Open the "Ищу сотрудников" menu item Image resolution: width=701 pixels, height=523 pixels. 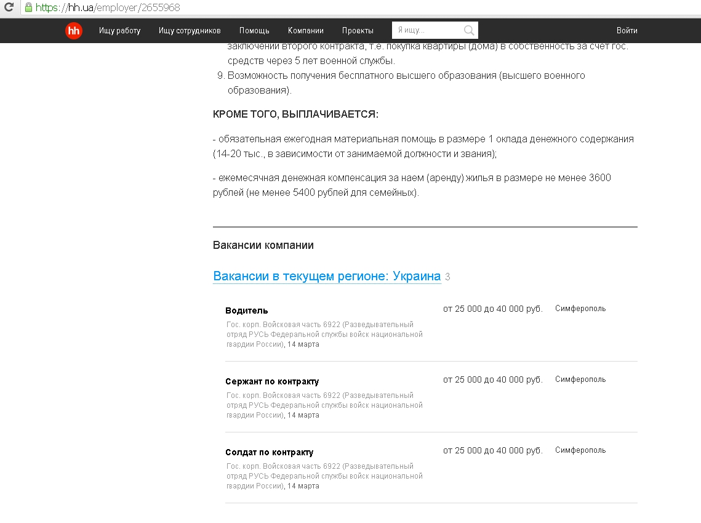pyautogui.click(x=190, y=30)
